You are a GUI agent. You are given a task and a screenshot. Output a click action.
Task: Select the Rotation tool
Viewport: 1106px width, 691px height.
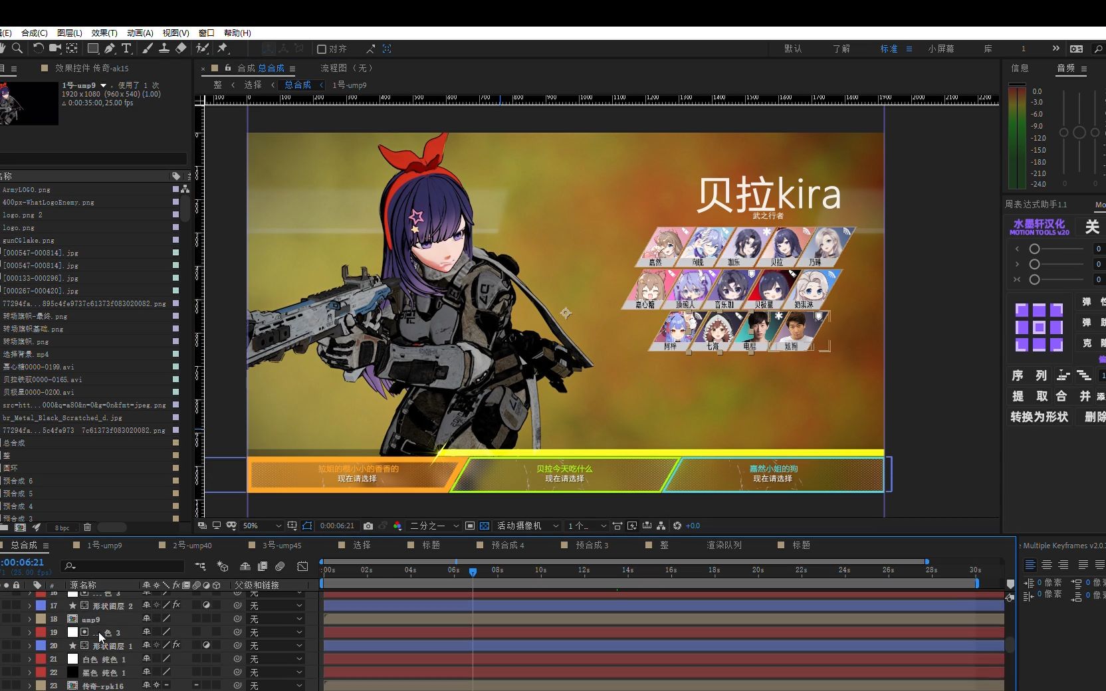click(38, 49)
